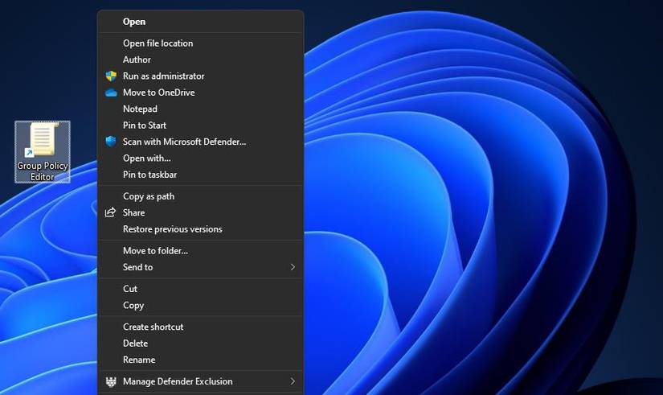The image size is (663, 395).
Task: Choose Rename in the context menu
Action: (x=139, y=360)
